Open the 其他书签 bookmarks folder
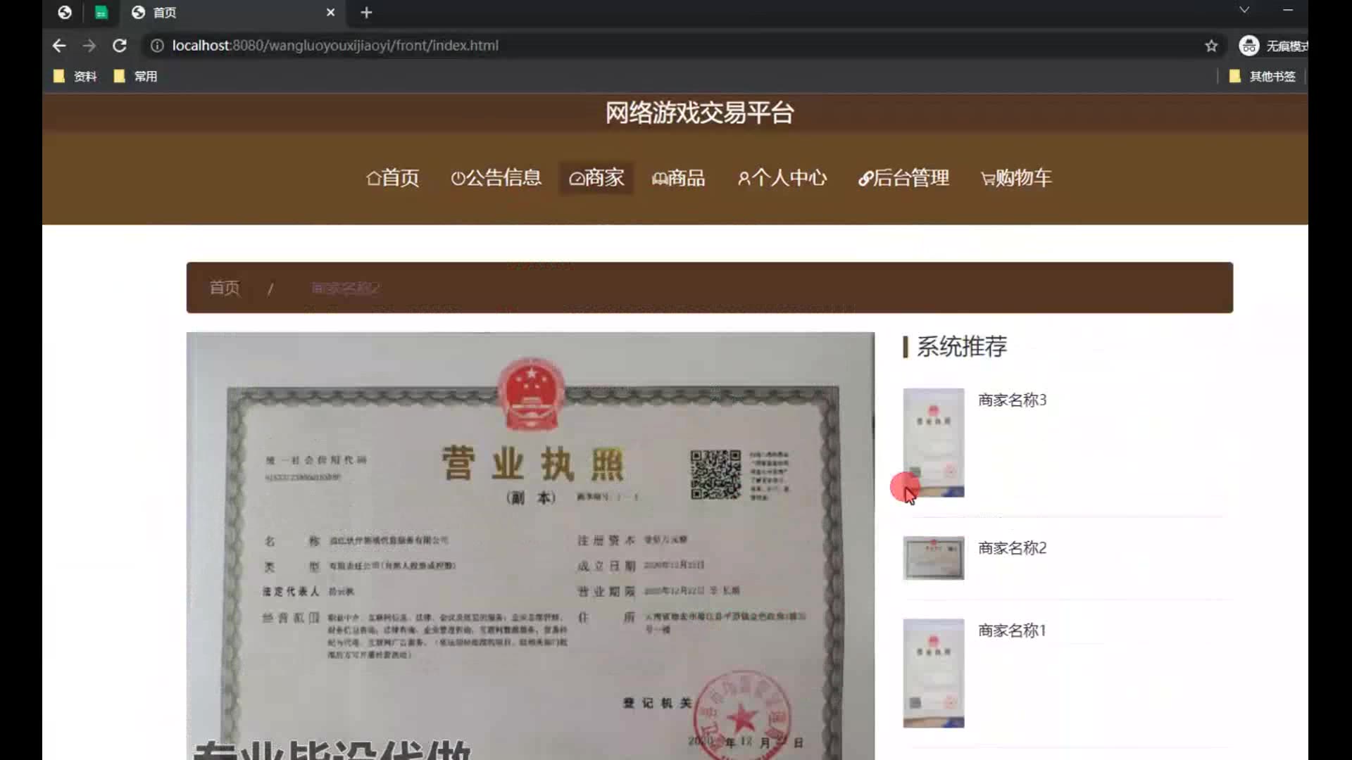 coord(1263,76)
